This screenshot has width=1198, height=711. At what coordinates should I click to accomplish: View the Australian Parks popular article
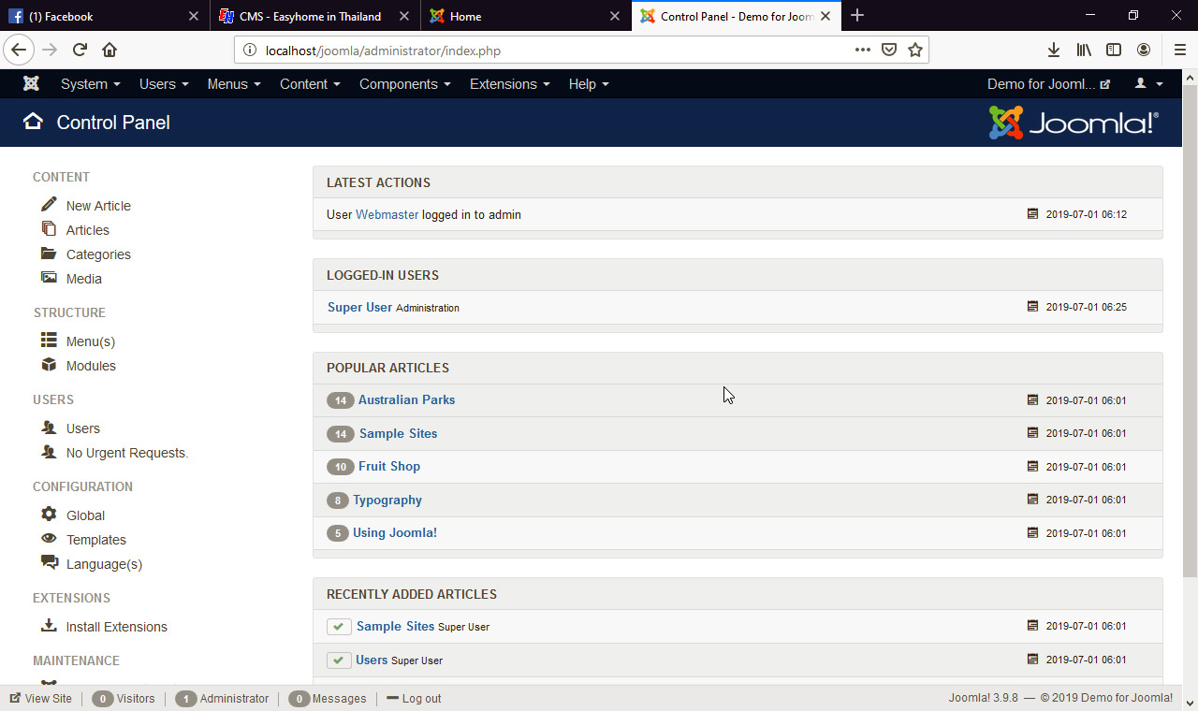(x=406, y=399)
